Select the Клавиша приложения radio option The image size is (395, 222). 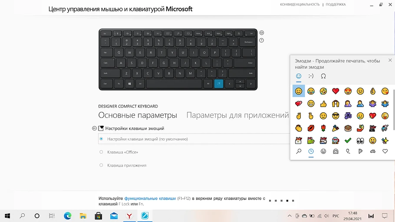[101, 165]
